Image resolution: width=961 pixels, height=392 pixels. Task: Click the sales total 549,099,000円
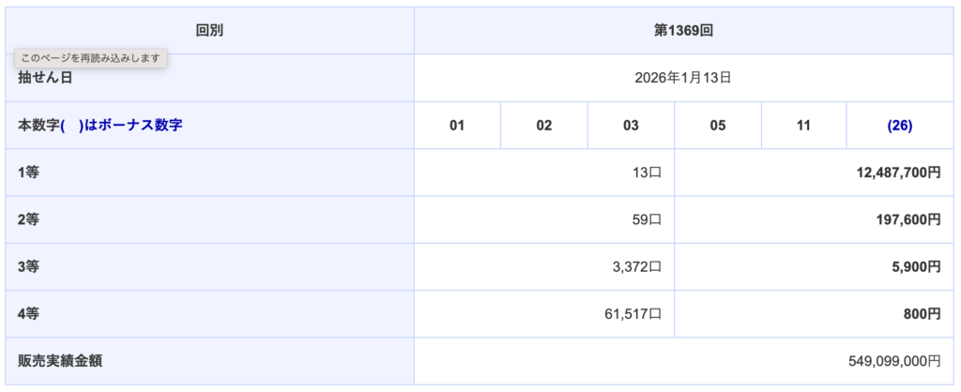893,361
